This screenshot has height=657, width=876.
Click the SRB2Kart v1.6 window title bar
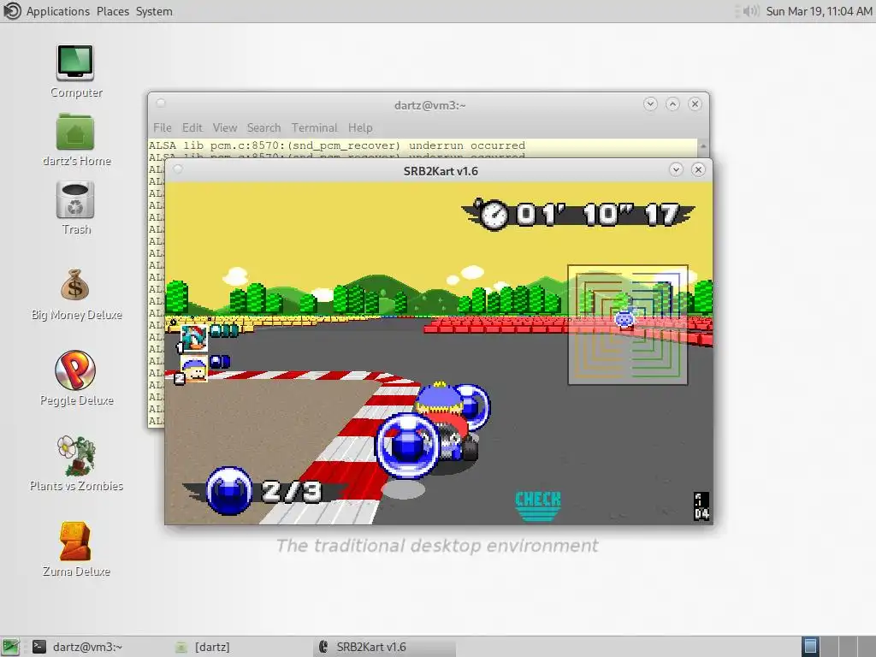pyautogui.click(x=441, y=171)
